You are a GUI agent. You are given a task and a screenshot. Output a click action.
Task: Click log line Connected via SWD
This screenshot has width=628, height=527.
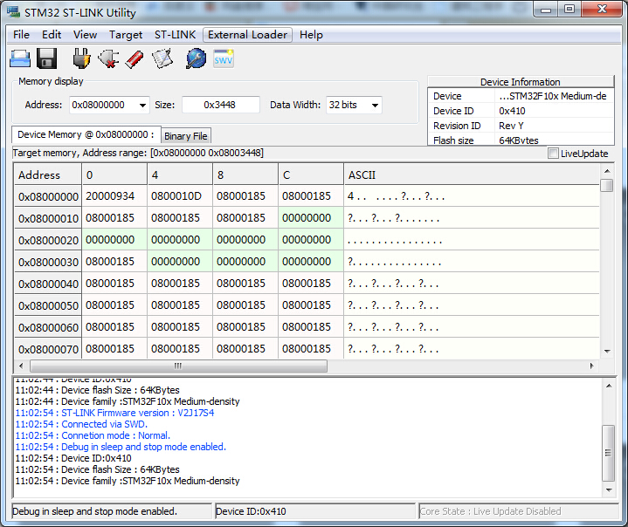tap(81, 424)
